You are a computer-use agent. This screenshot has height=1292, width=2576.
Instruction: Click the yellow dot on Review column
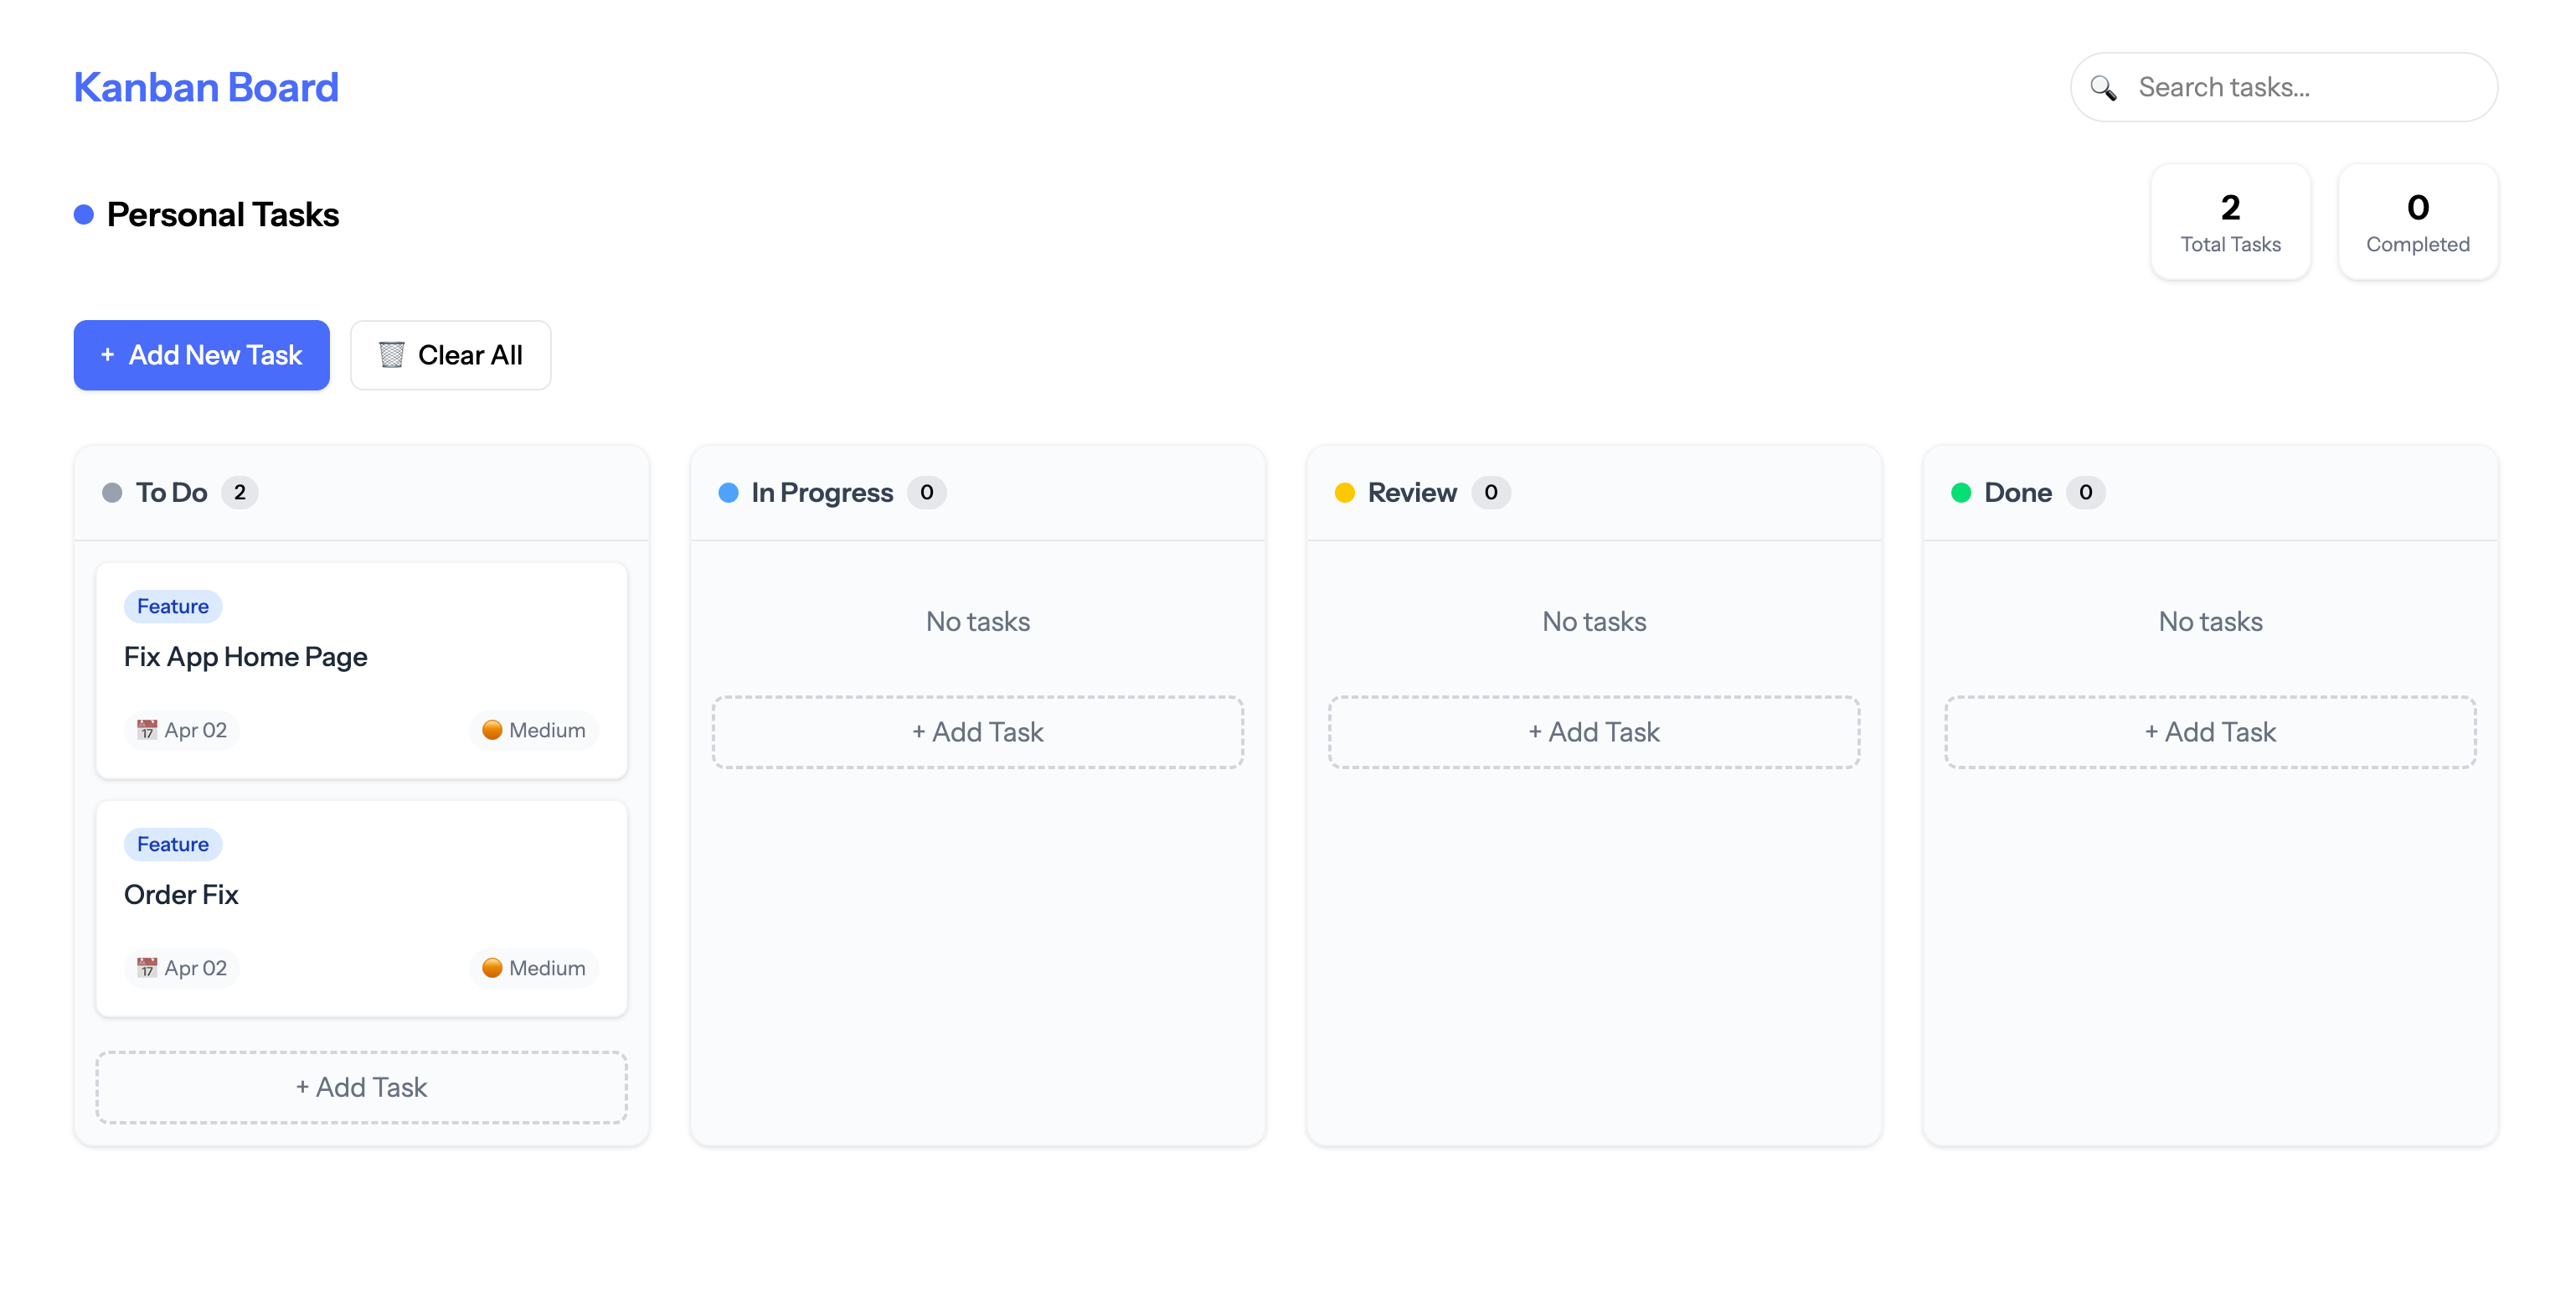pyautogui.click(x=1345, y=493)
